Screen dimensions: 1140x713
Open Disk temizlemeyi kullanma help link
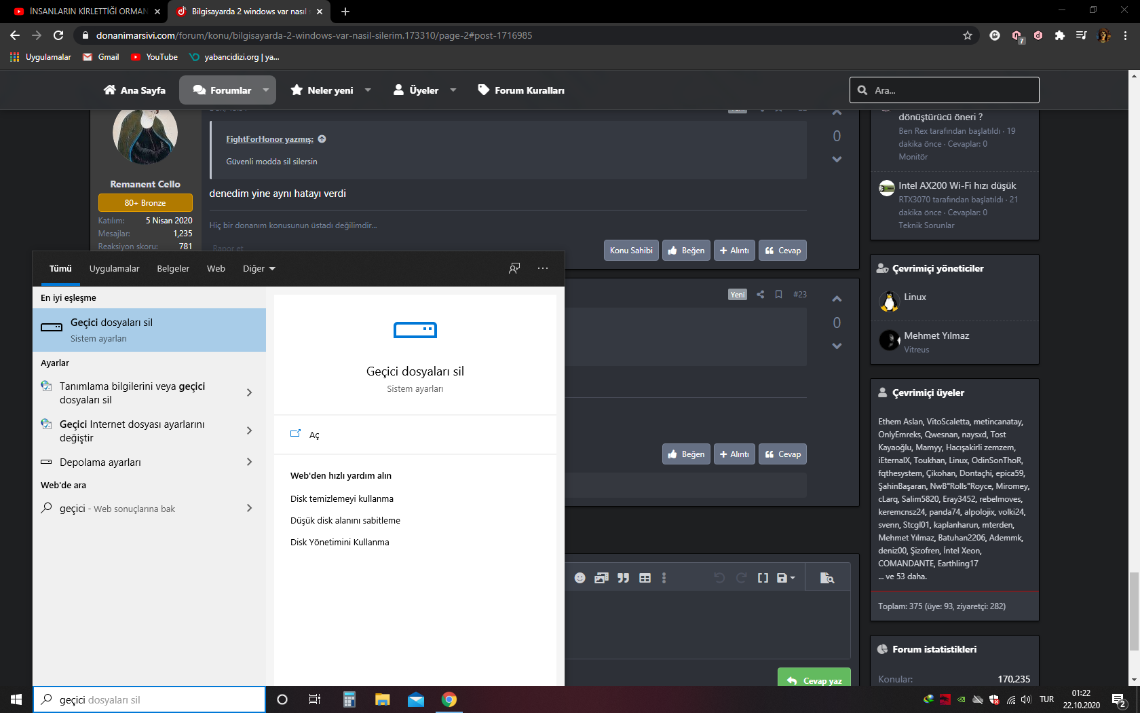click(342, 499)
